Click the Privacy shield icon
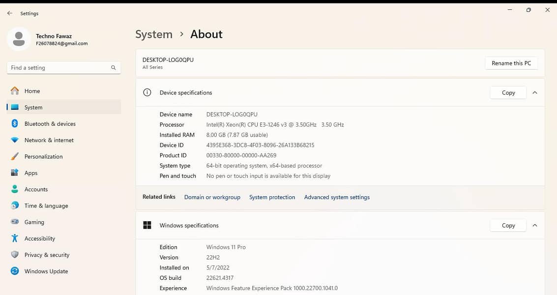This screenshot has width=557, height=295. tap(15, 254)
